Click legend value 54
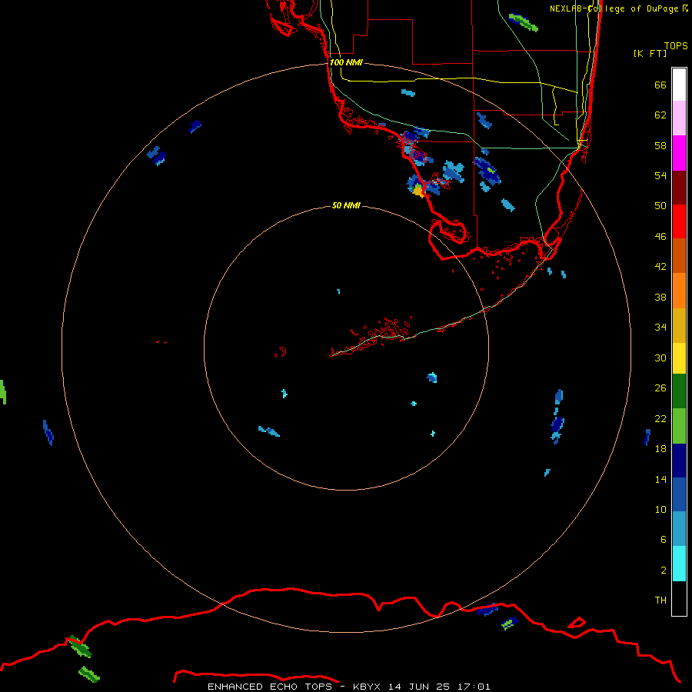The height and width of the screenshot is (692, 692). pos(660,175)
